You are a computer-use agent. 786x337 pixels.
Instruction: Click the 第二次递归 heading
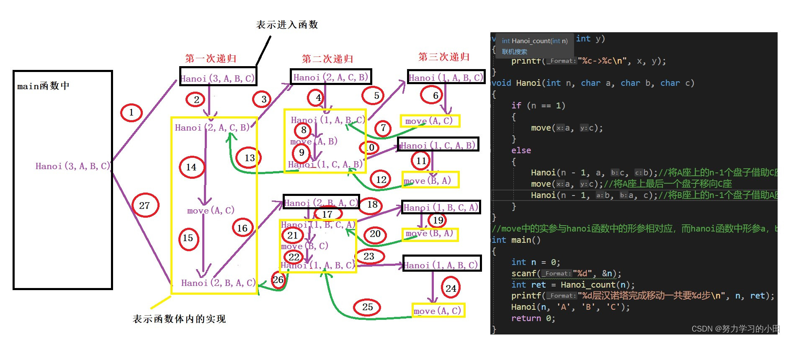click(327, 59)
